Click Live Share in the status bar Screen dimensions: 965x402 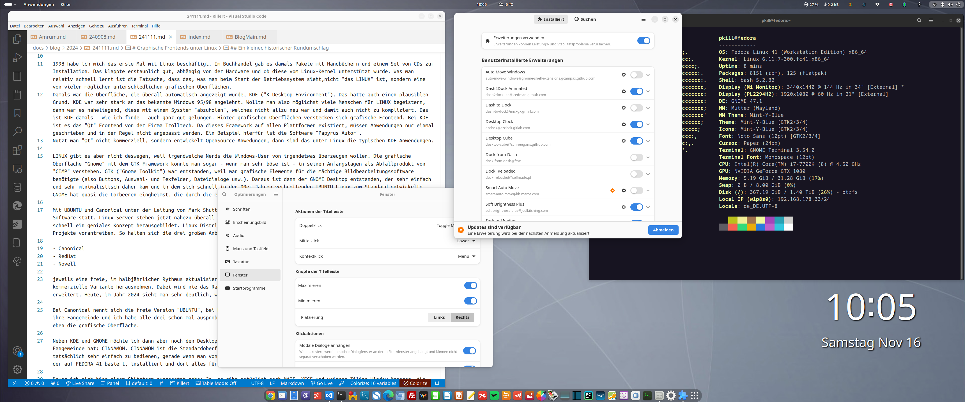tap(80, 383)
